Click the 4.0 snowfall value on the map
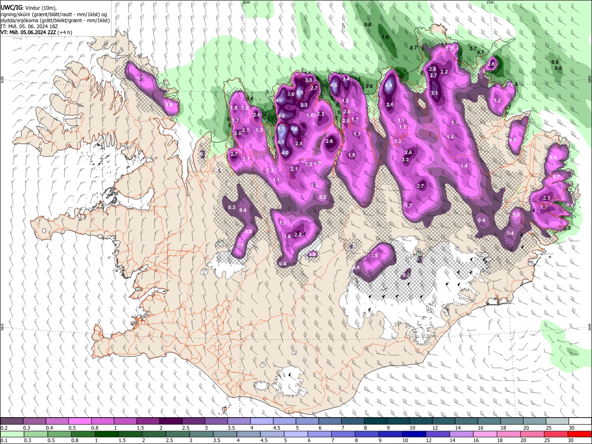Screen dimensions: 592x444 (x=285, y=153)
